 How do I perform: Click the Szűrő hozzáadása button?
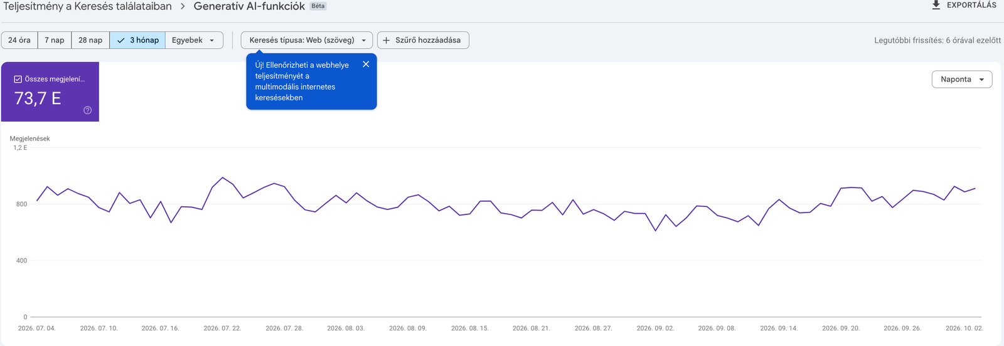click(x=423, y=40)
